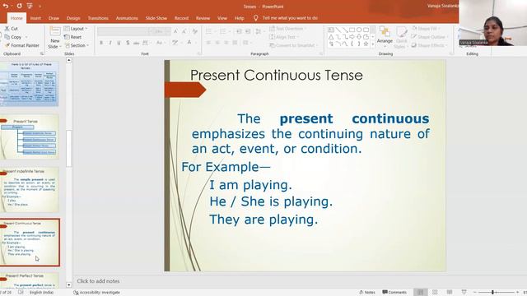This screenshot has height=296, width=527.
Task: Click Increase List Level icon
Action: (x=248, y=31)
